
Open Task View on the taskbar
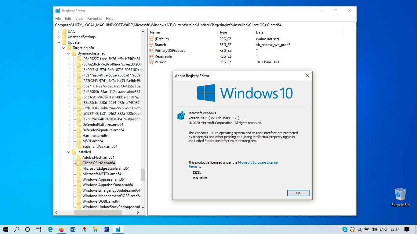(x=38, y=229)
